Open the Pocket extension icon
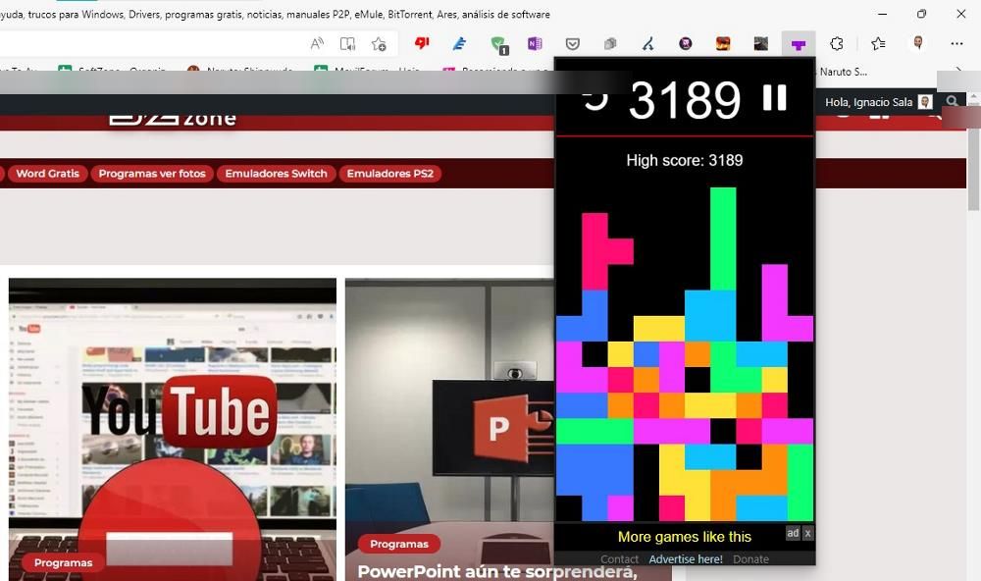 (573, 44)
